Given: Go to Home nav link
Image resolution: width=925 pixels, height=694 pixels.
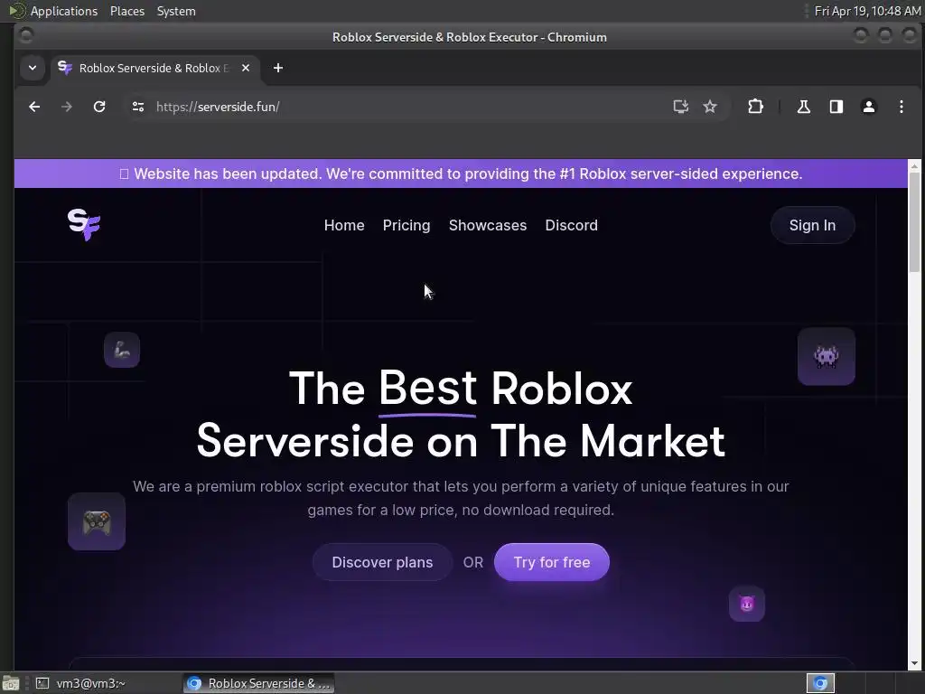Looking at the screenshot, I should [344, 225].
